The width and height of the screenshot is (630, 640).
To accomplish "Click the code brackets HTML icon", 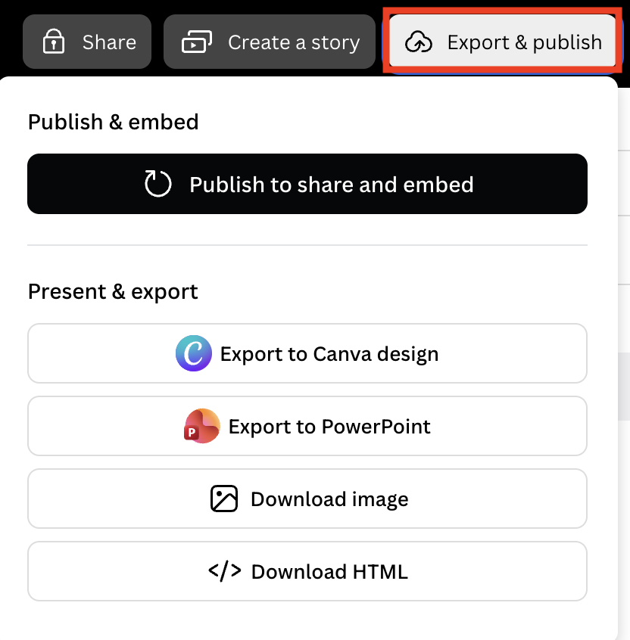I will click(225, 571).
